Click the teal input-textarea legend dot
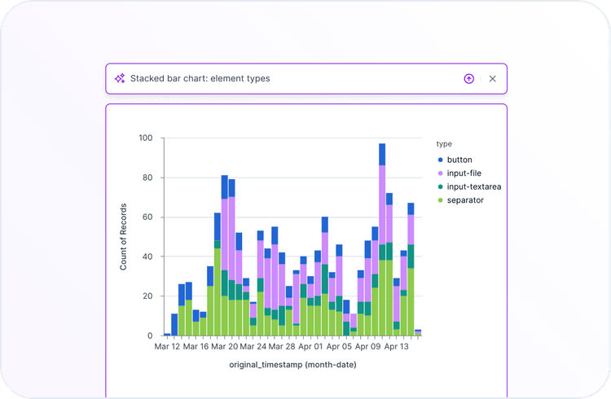Image resolution: width=611 pixels, height=399 pixels. click(x=440, y=186)
